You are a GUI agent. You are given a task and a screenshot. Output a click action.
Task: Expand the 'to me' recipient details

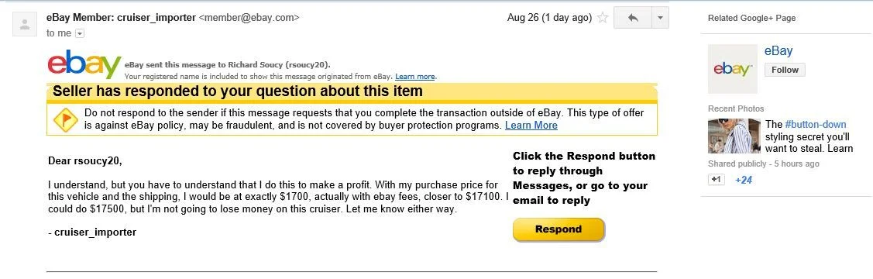[x=79, y=34]
